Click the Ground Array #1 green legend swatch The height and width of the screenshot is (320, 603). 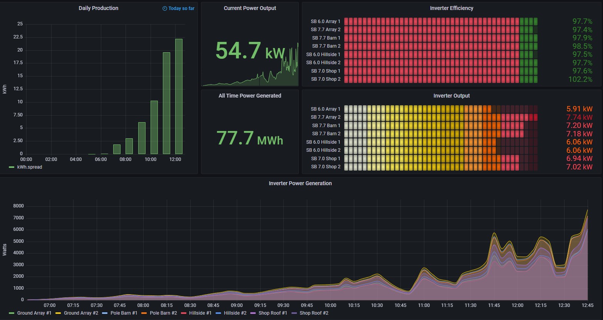tap(12, 313)
